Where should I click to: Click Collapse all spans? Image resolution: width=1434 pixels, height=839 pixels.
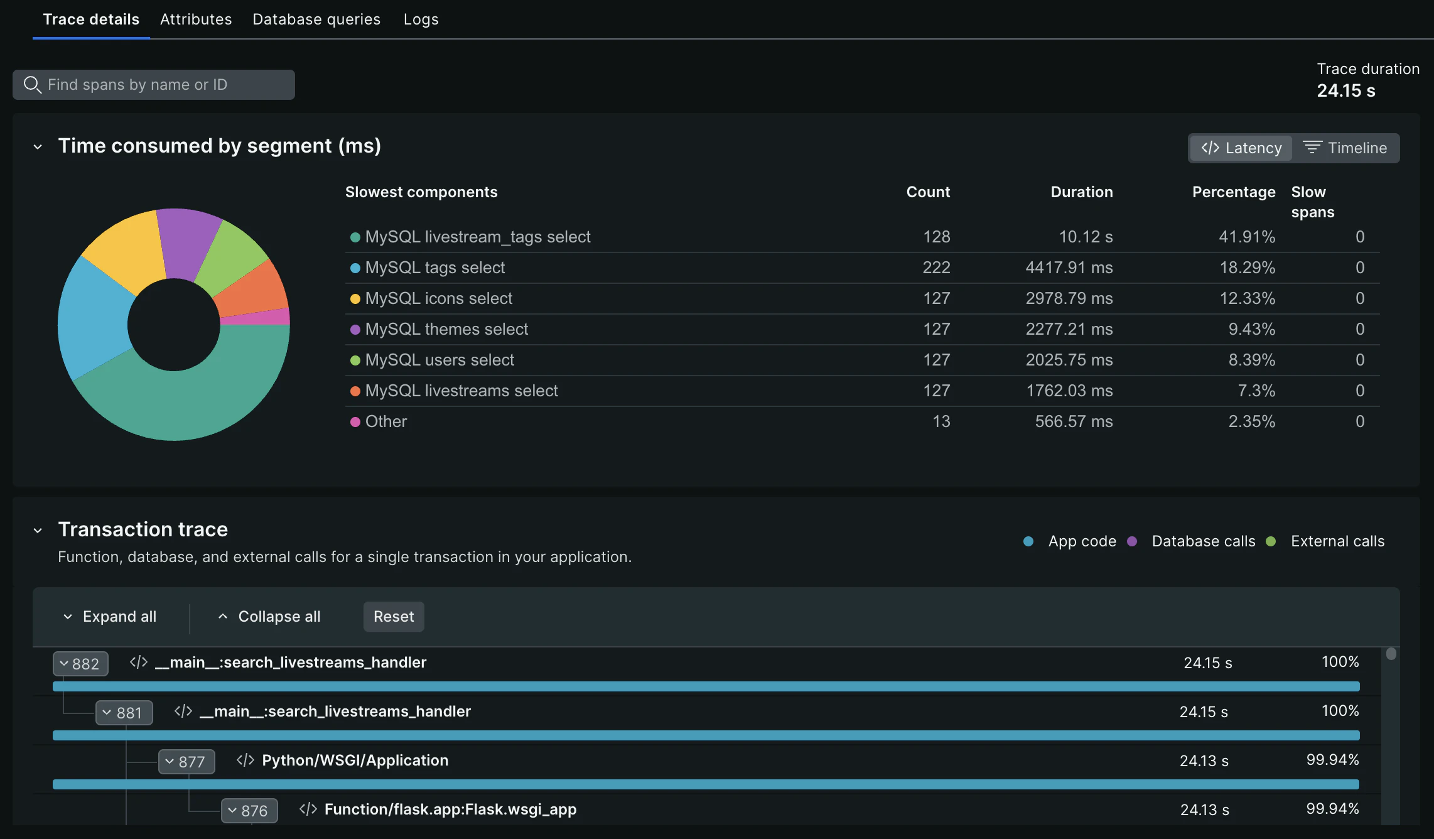269,616
